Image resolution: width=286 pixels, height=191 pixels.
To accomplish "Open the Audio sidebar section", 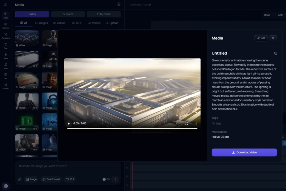I will (6, 66).
